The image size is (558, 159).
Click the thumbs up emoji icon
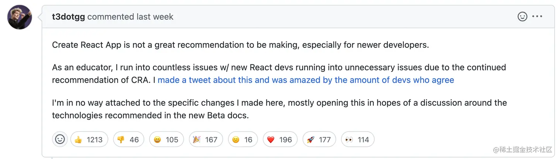tap(78, 140)
